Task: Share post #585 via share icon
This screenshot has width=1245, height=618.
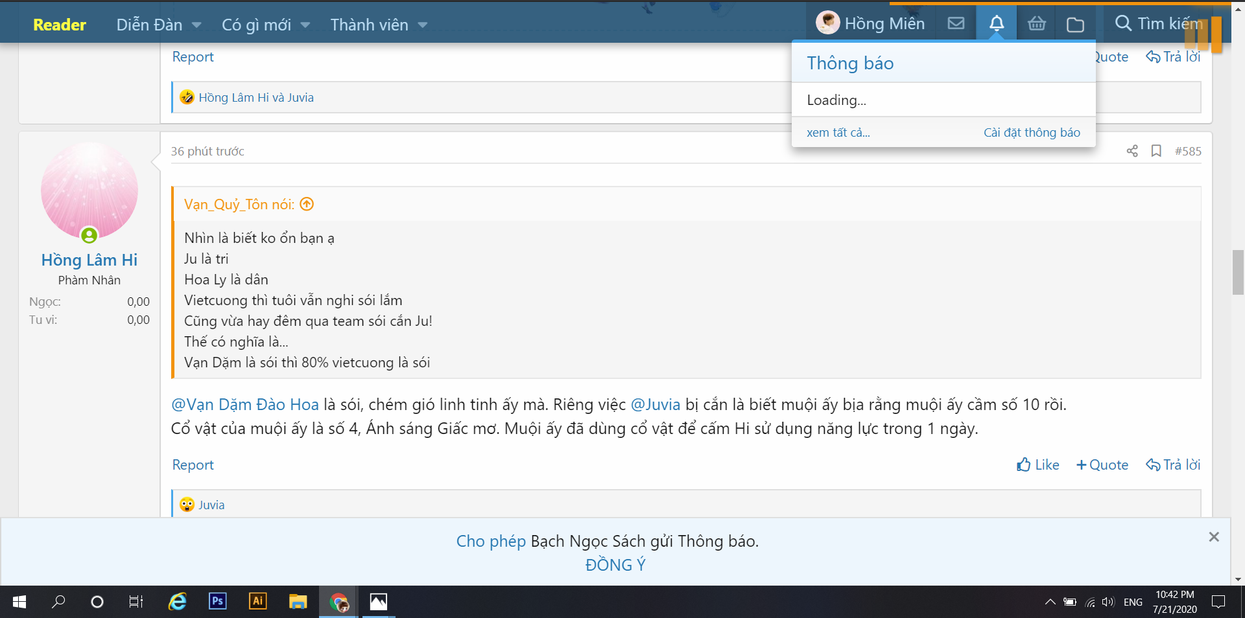Action: coord(1132,151)
